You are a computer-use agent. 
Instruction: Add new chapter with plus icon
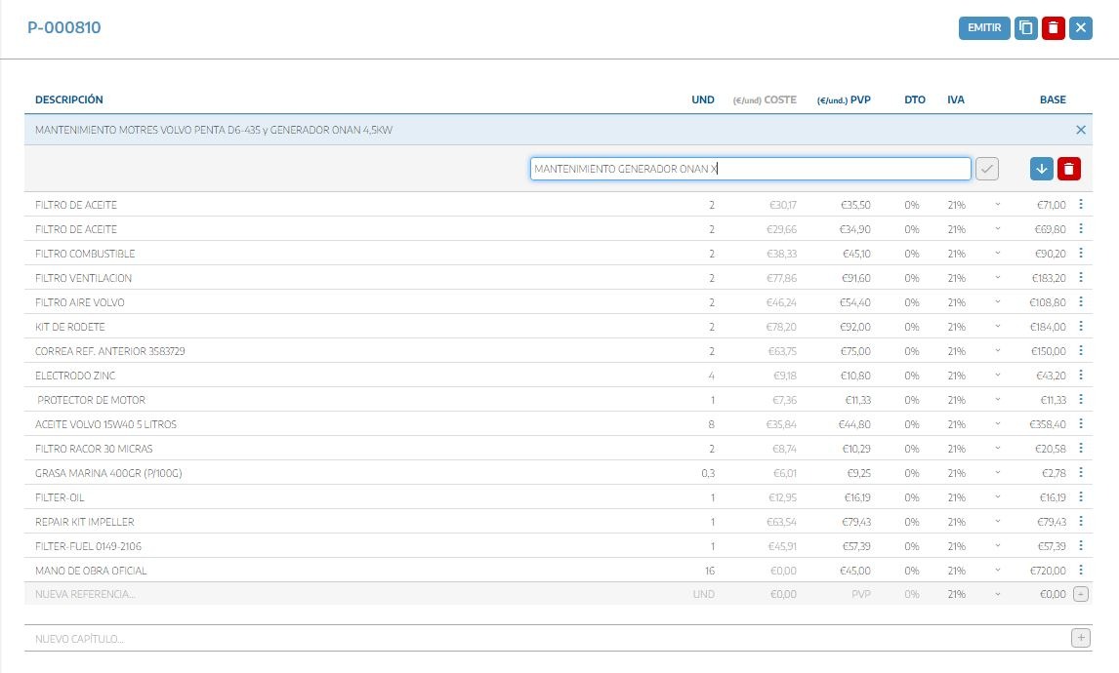pos(1080,639)
